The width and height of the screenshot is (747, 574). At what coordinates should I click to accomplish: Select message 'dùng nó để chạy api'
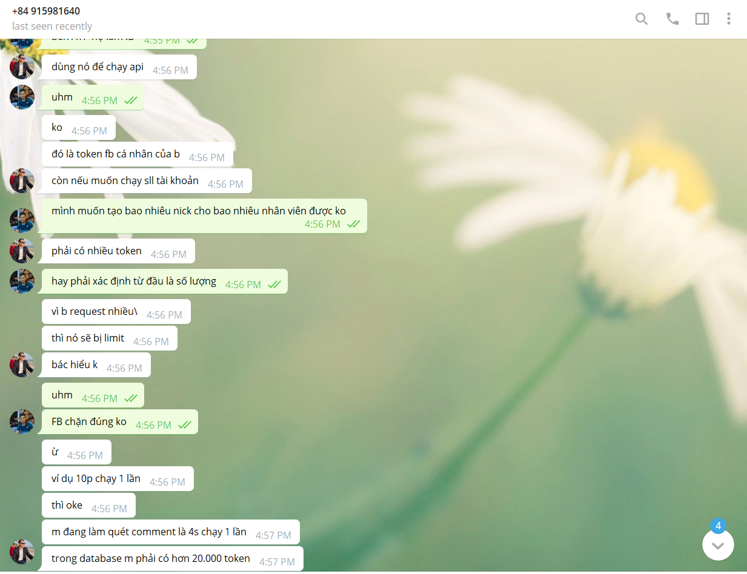click(x=119, y=67)
